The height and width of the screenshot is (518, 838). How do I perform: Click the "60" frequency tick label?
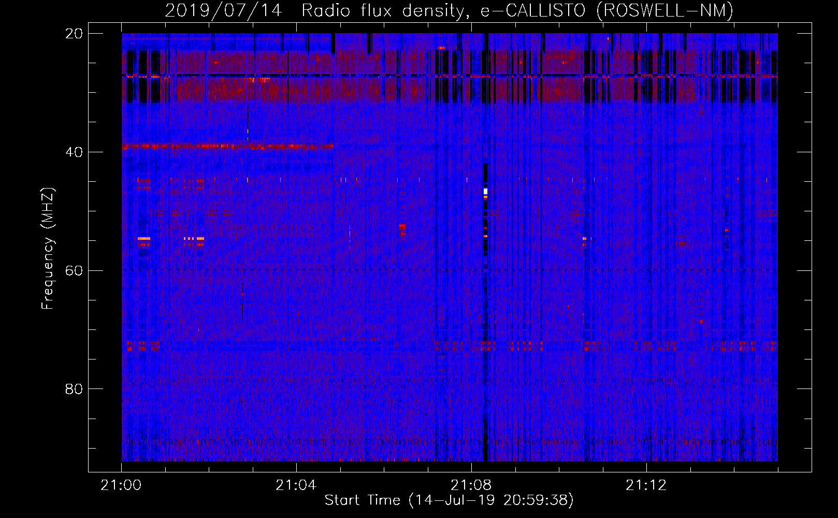(74, 270)
